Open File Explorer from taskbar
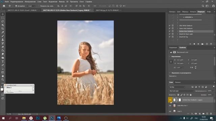The width and height of the screenshot is (216, 121). [x=24, y=118]
